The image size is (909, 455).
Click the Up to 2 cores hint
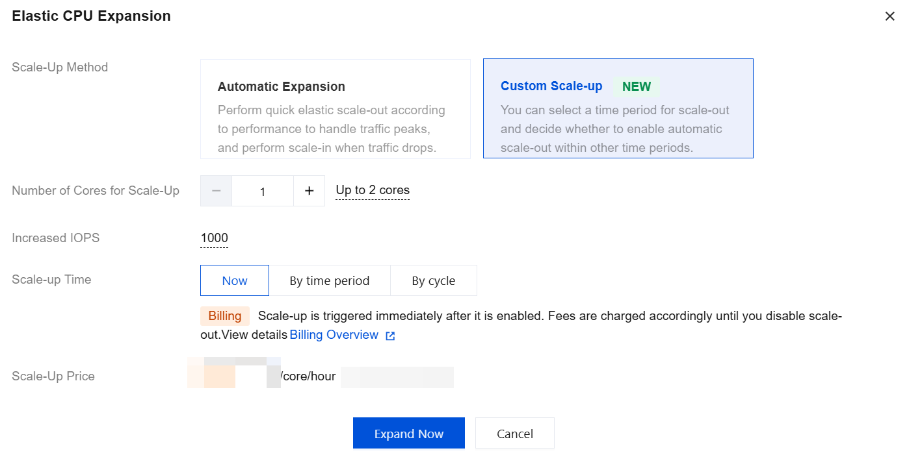(373, 190)
